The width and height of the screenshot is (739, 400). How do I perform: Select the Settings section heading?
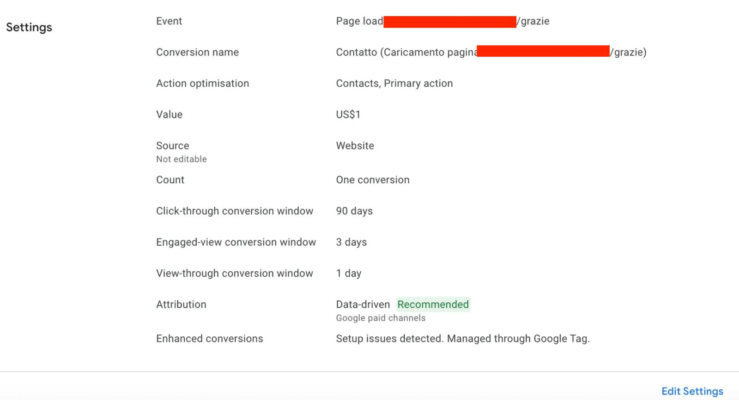coord(29,27)
